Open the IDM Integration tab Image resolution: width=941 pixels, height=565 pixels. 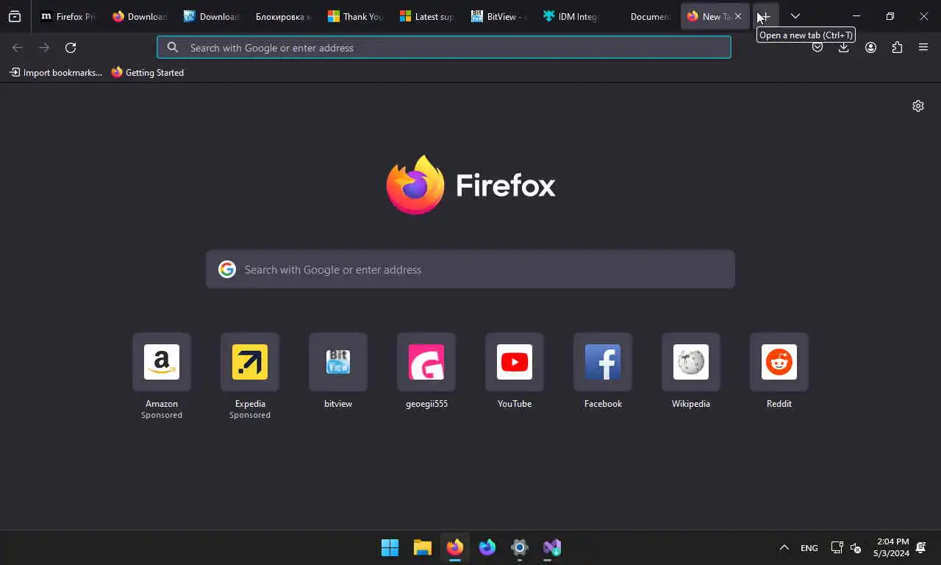570,16
